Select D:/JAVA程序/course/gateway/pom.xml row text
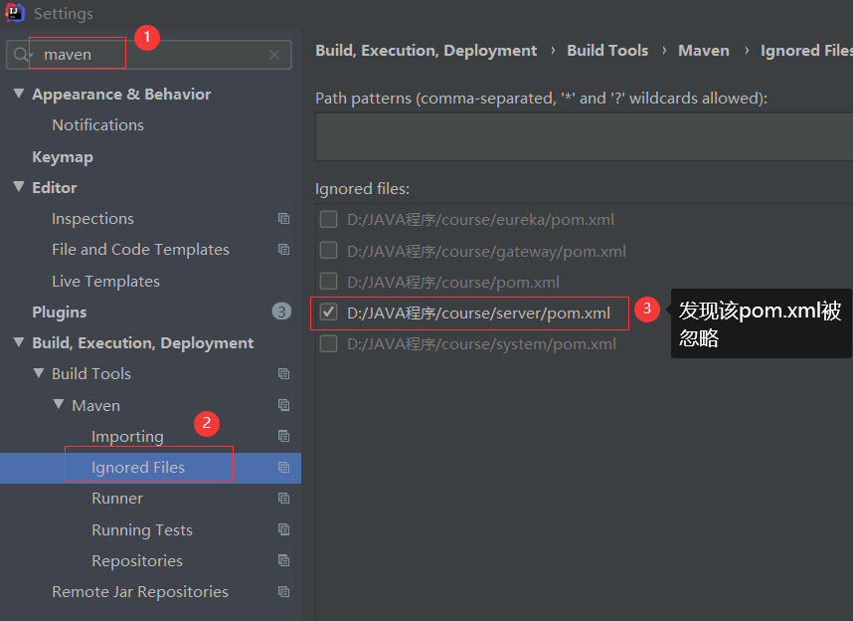 tap(486, 251)
